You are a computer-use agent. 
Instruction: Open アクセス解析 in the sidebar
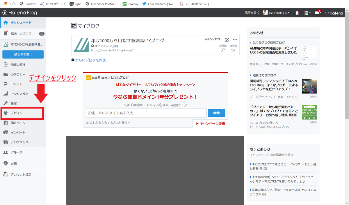point(23,93)
